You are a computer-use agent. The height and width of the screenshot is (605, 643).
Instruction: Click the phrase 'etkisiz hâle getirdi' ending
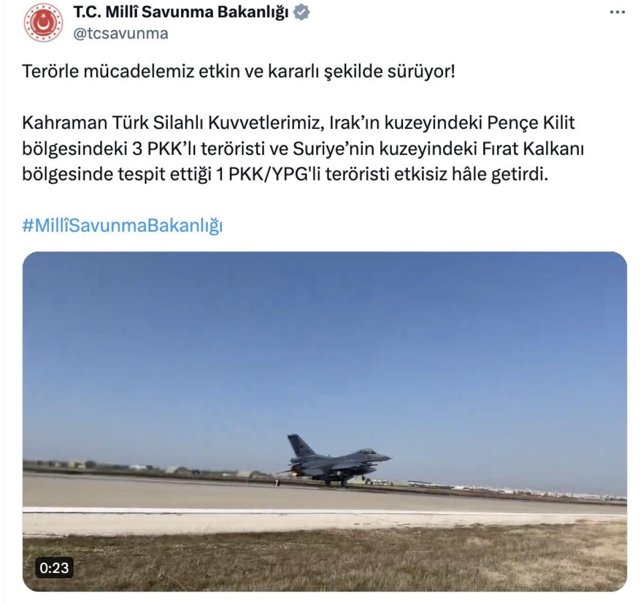(x=471, y=174)
